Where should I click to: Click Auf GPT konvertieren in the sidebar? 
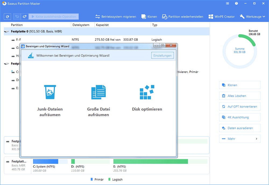tap(239, 106)
